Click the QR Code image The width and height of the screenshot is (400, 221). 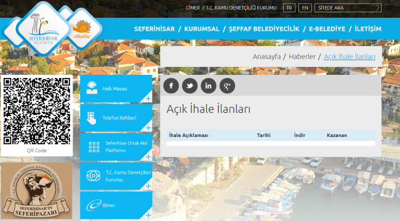37,111
